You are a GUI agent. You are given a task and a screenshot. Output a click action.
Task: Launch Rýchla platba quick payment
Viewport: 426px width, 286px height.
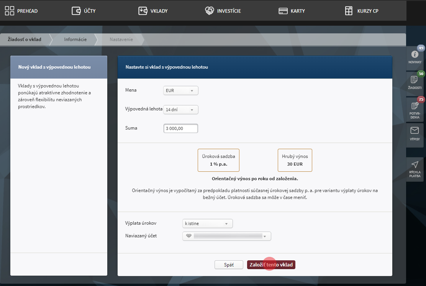pos(415,165)
